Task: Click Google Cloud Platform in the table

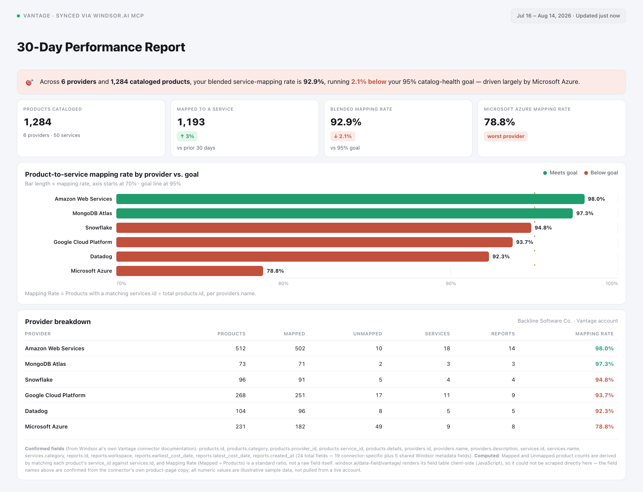Action: pyautogui.click(x=55, y=395)
